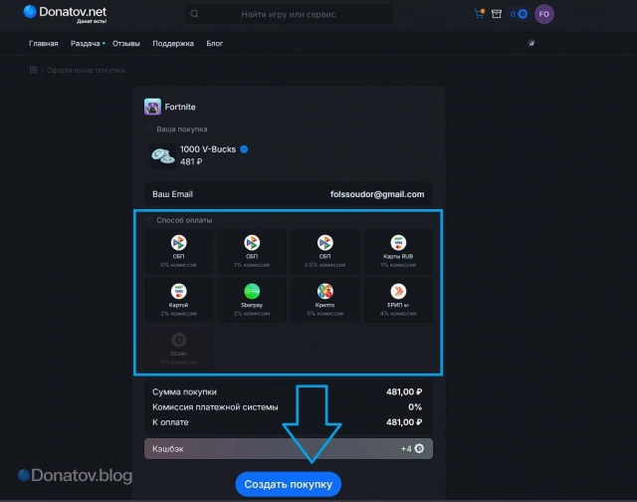Click the Оформление покупки breadcrumb text
Viewport: 637px width, 502px height.
tap(86, 70)
